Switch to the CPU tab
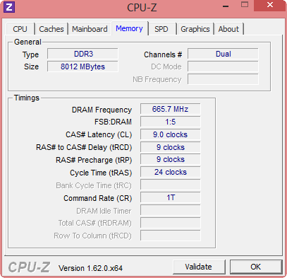The width and height of the screenshot is (287, 278). (x=20, y=29)
